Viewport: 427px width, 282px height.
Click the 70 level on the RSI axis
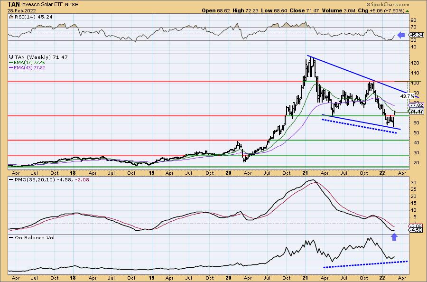[x=413, y=27]
